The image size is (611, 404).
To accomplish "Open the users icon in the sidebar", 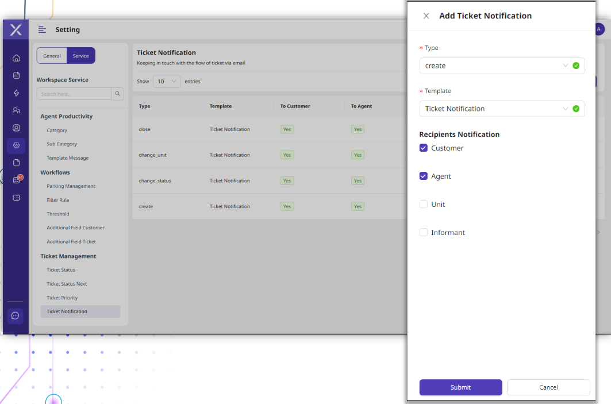I will click(x=16, y=110).
